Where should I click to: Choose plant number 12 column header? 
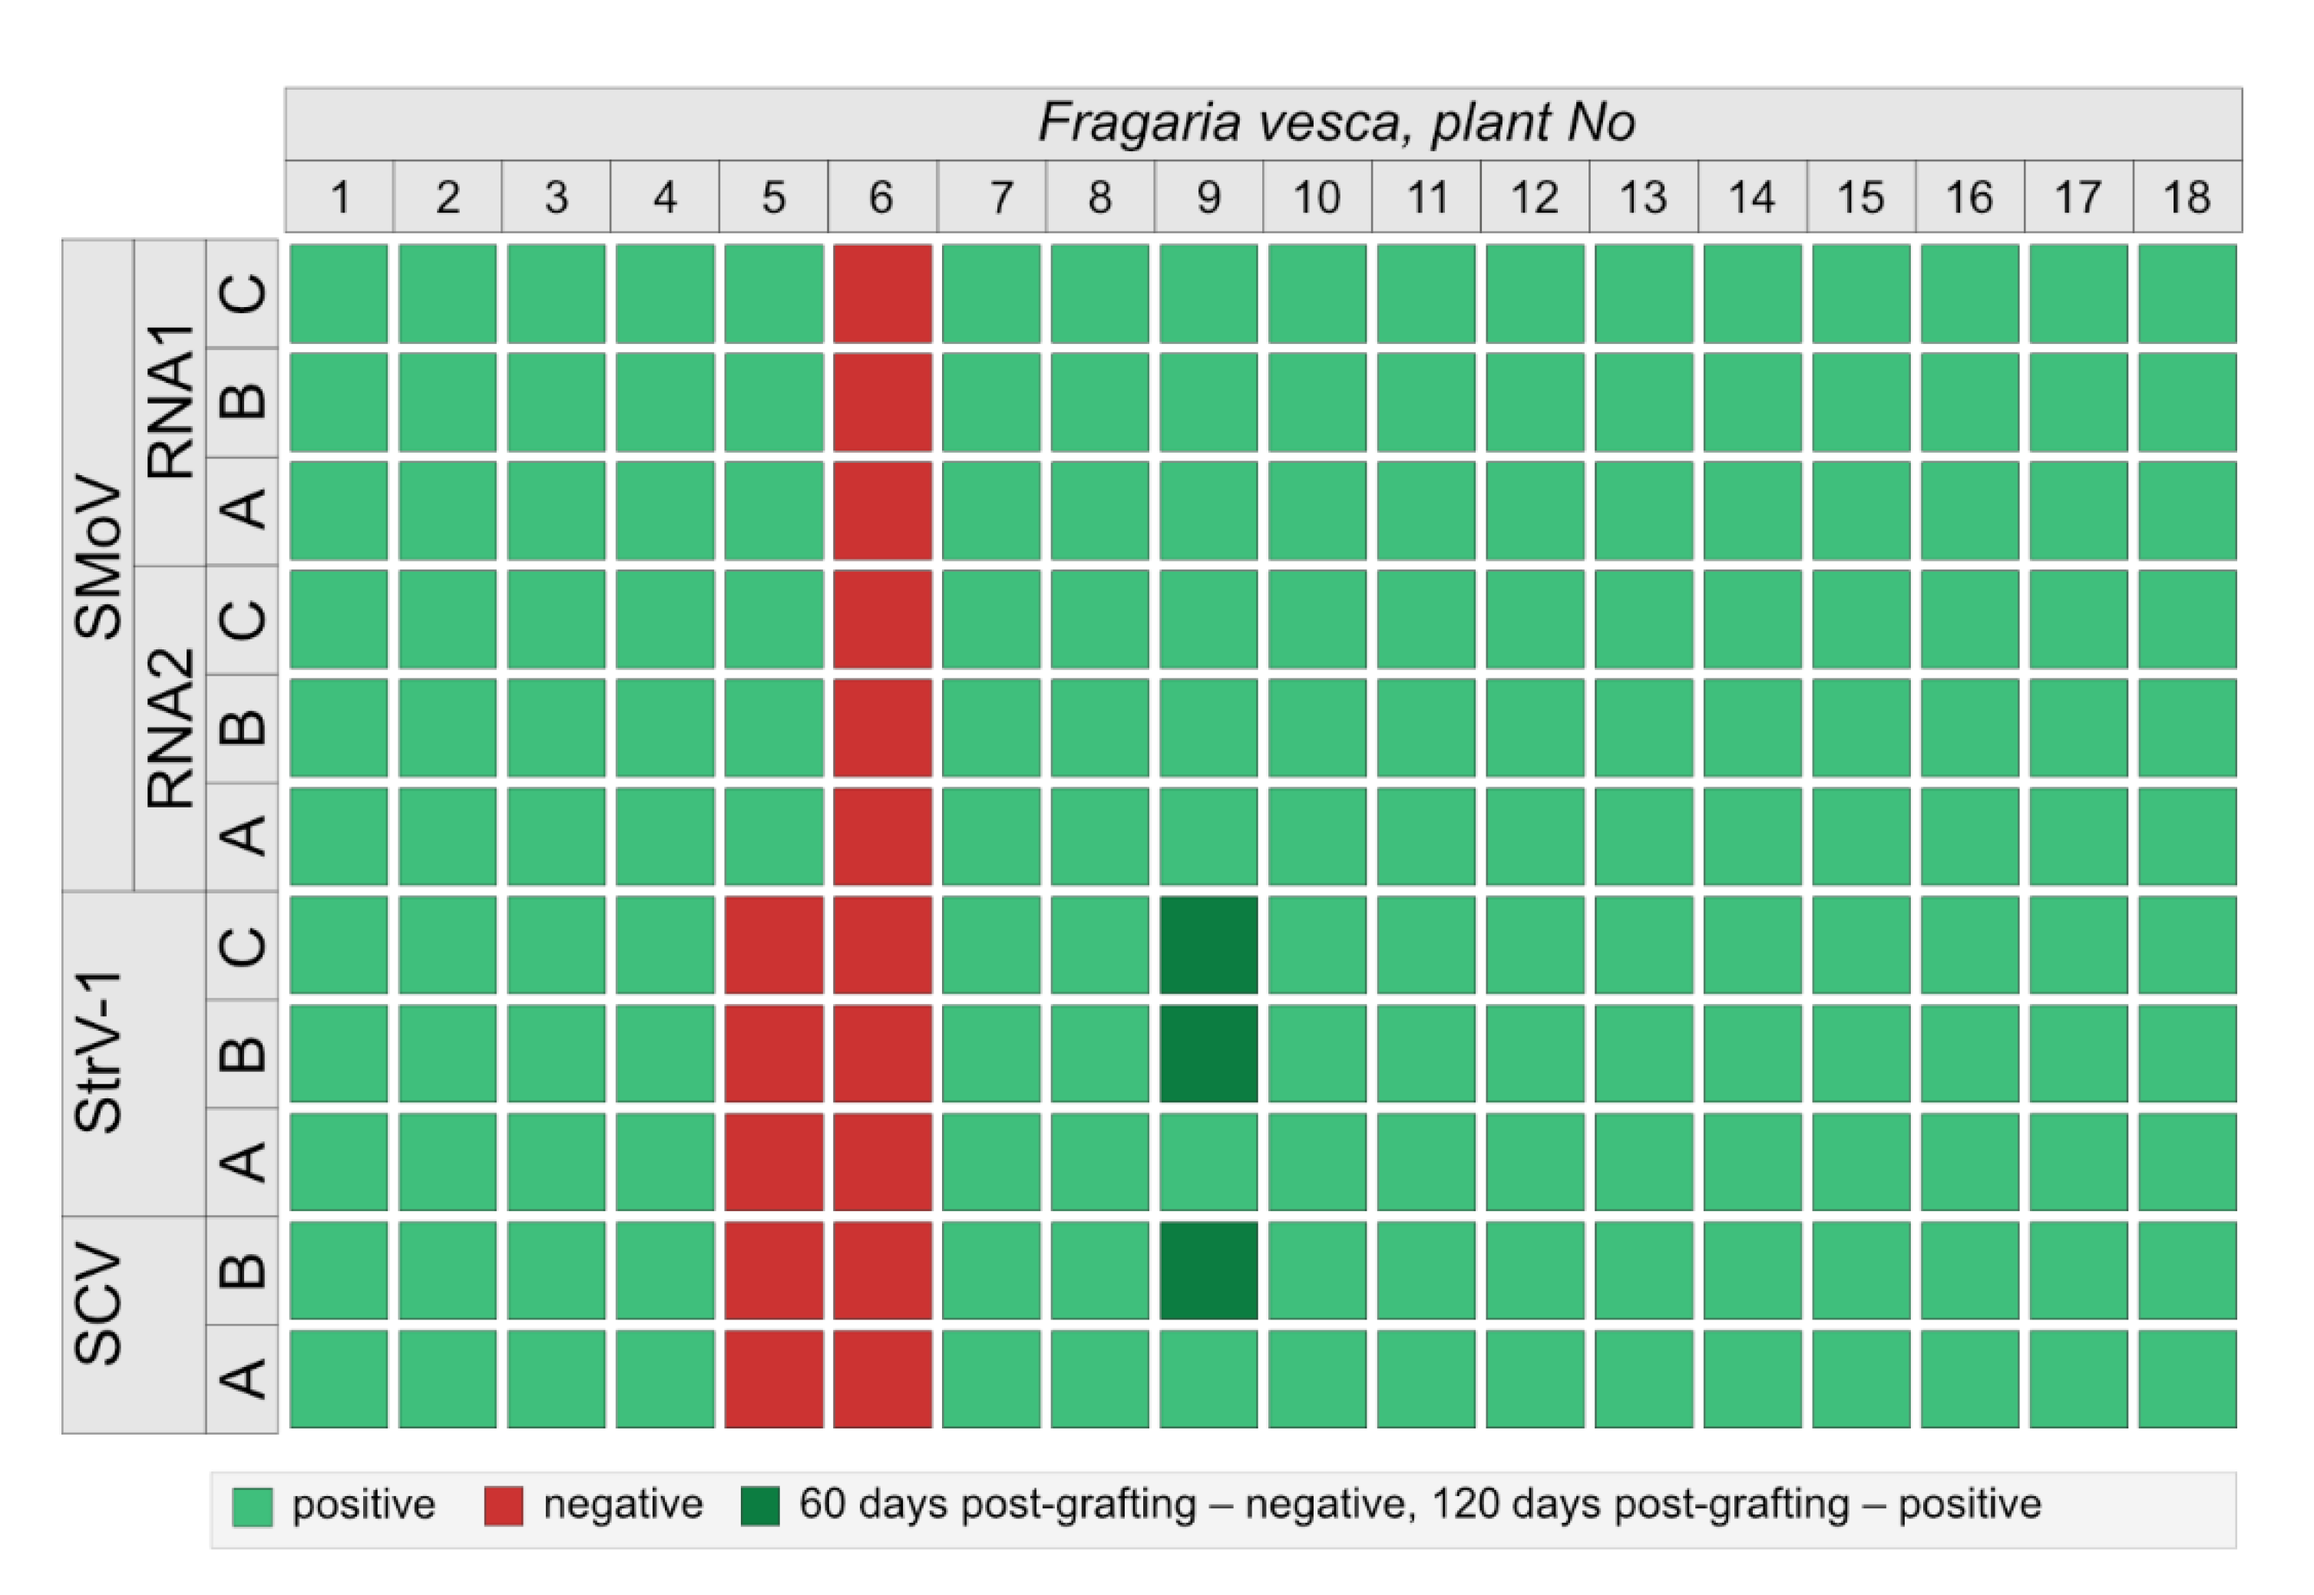click(1534, 196)
